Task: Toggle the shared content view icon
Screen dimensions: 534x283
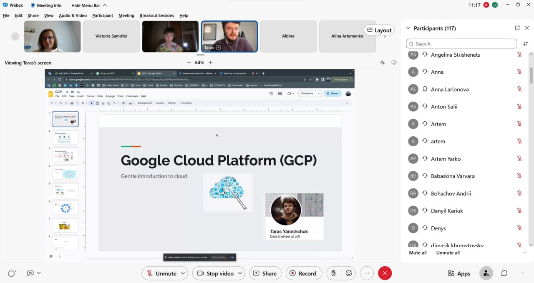Action: (x=394, y=63)
